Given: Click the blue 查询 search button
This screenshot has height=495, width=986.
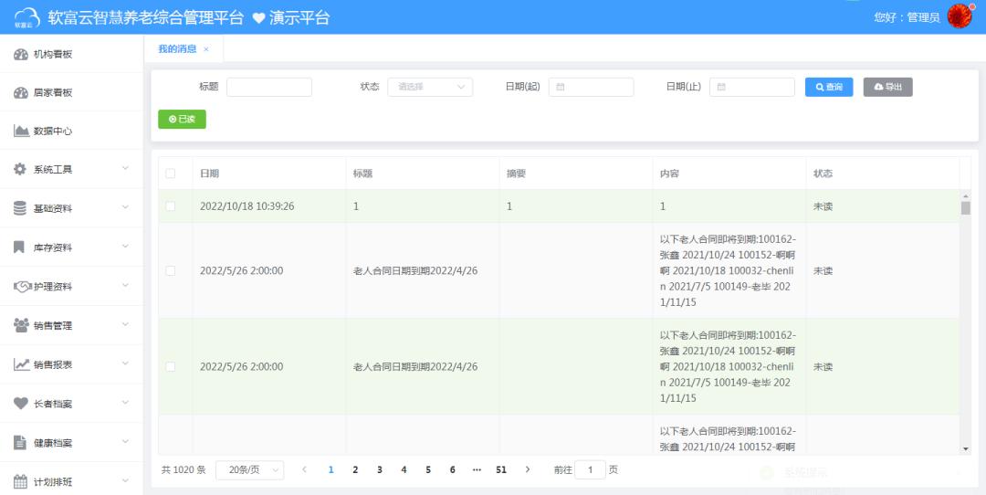Looking at the screenshot, I should pos(829,87).
